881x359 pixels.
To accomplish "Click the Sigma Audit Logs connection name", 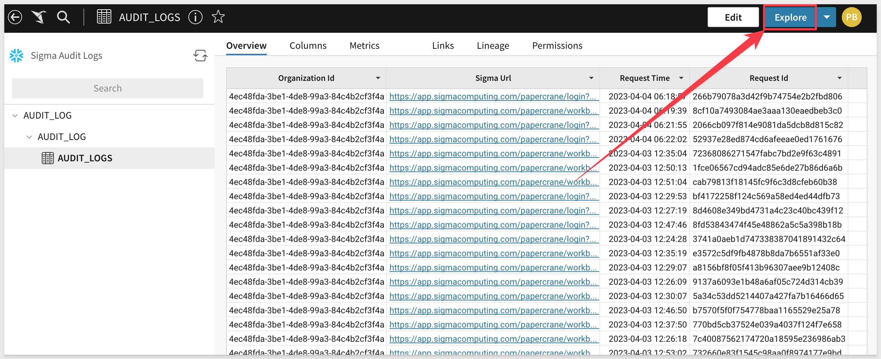I will point(67,56).
